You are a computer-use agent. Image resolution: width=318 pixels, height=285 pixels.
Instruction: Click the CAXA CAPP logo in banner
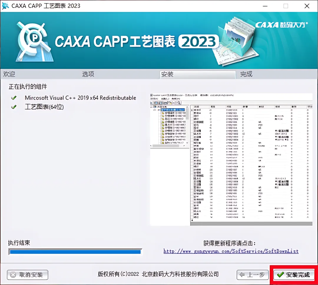pos(34,42)
